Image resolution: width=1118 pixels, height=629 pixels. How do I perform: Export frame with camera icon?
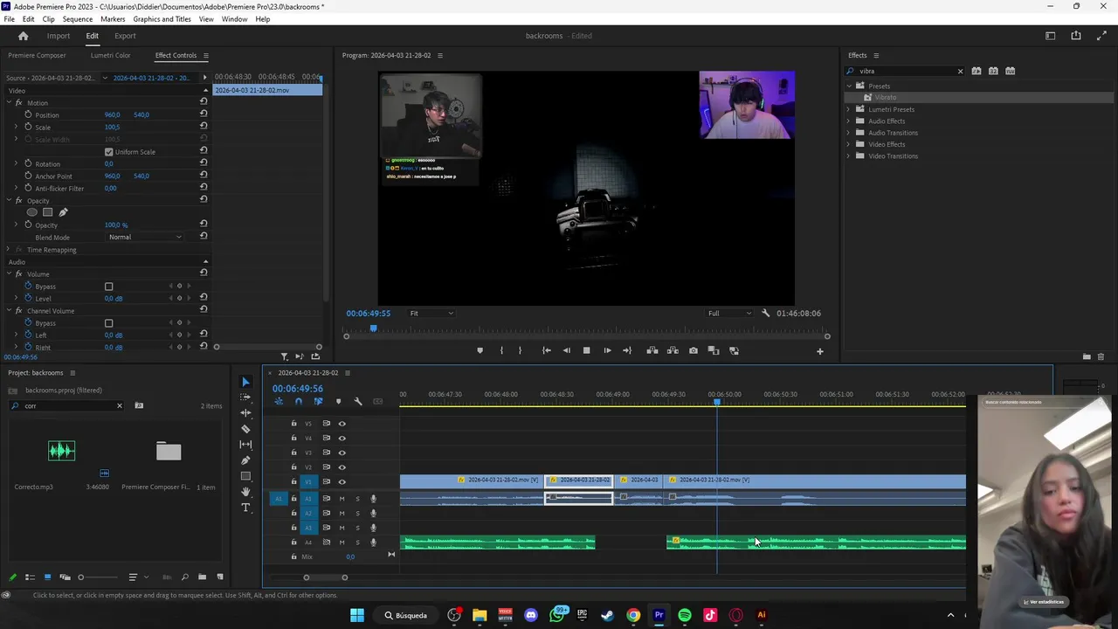(x=694, y=350)
